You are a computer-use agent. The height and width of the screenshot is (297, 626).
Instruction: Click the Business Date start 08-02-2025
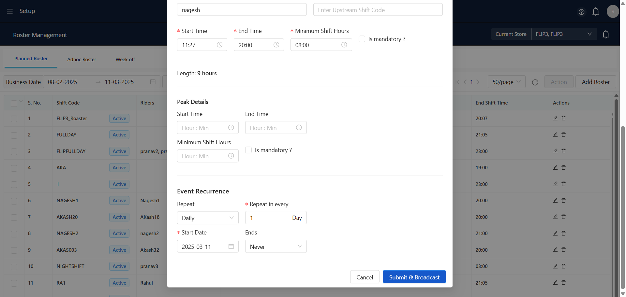[x=63, y=82]
